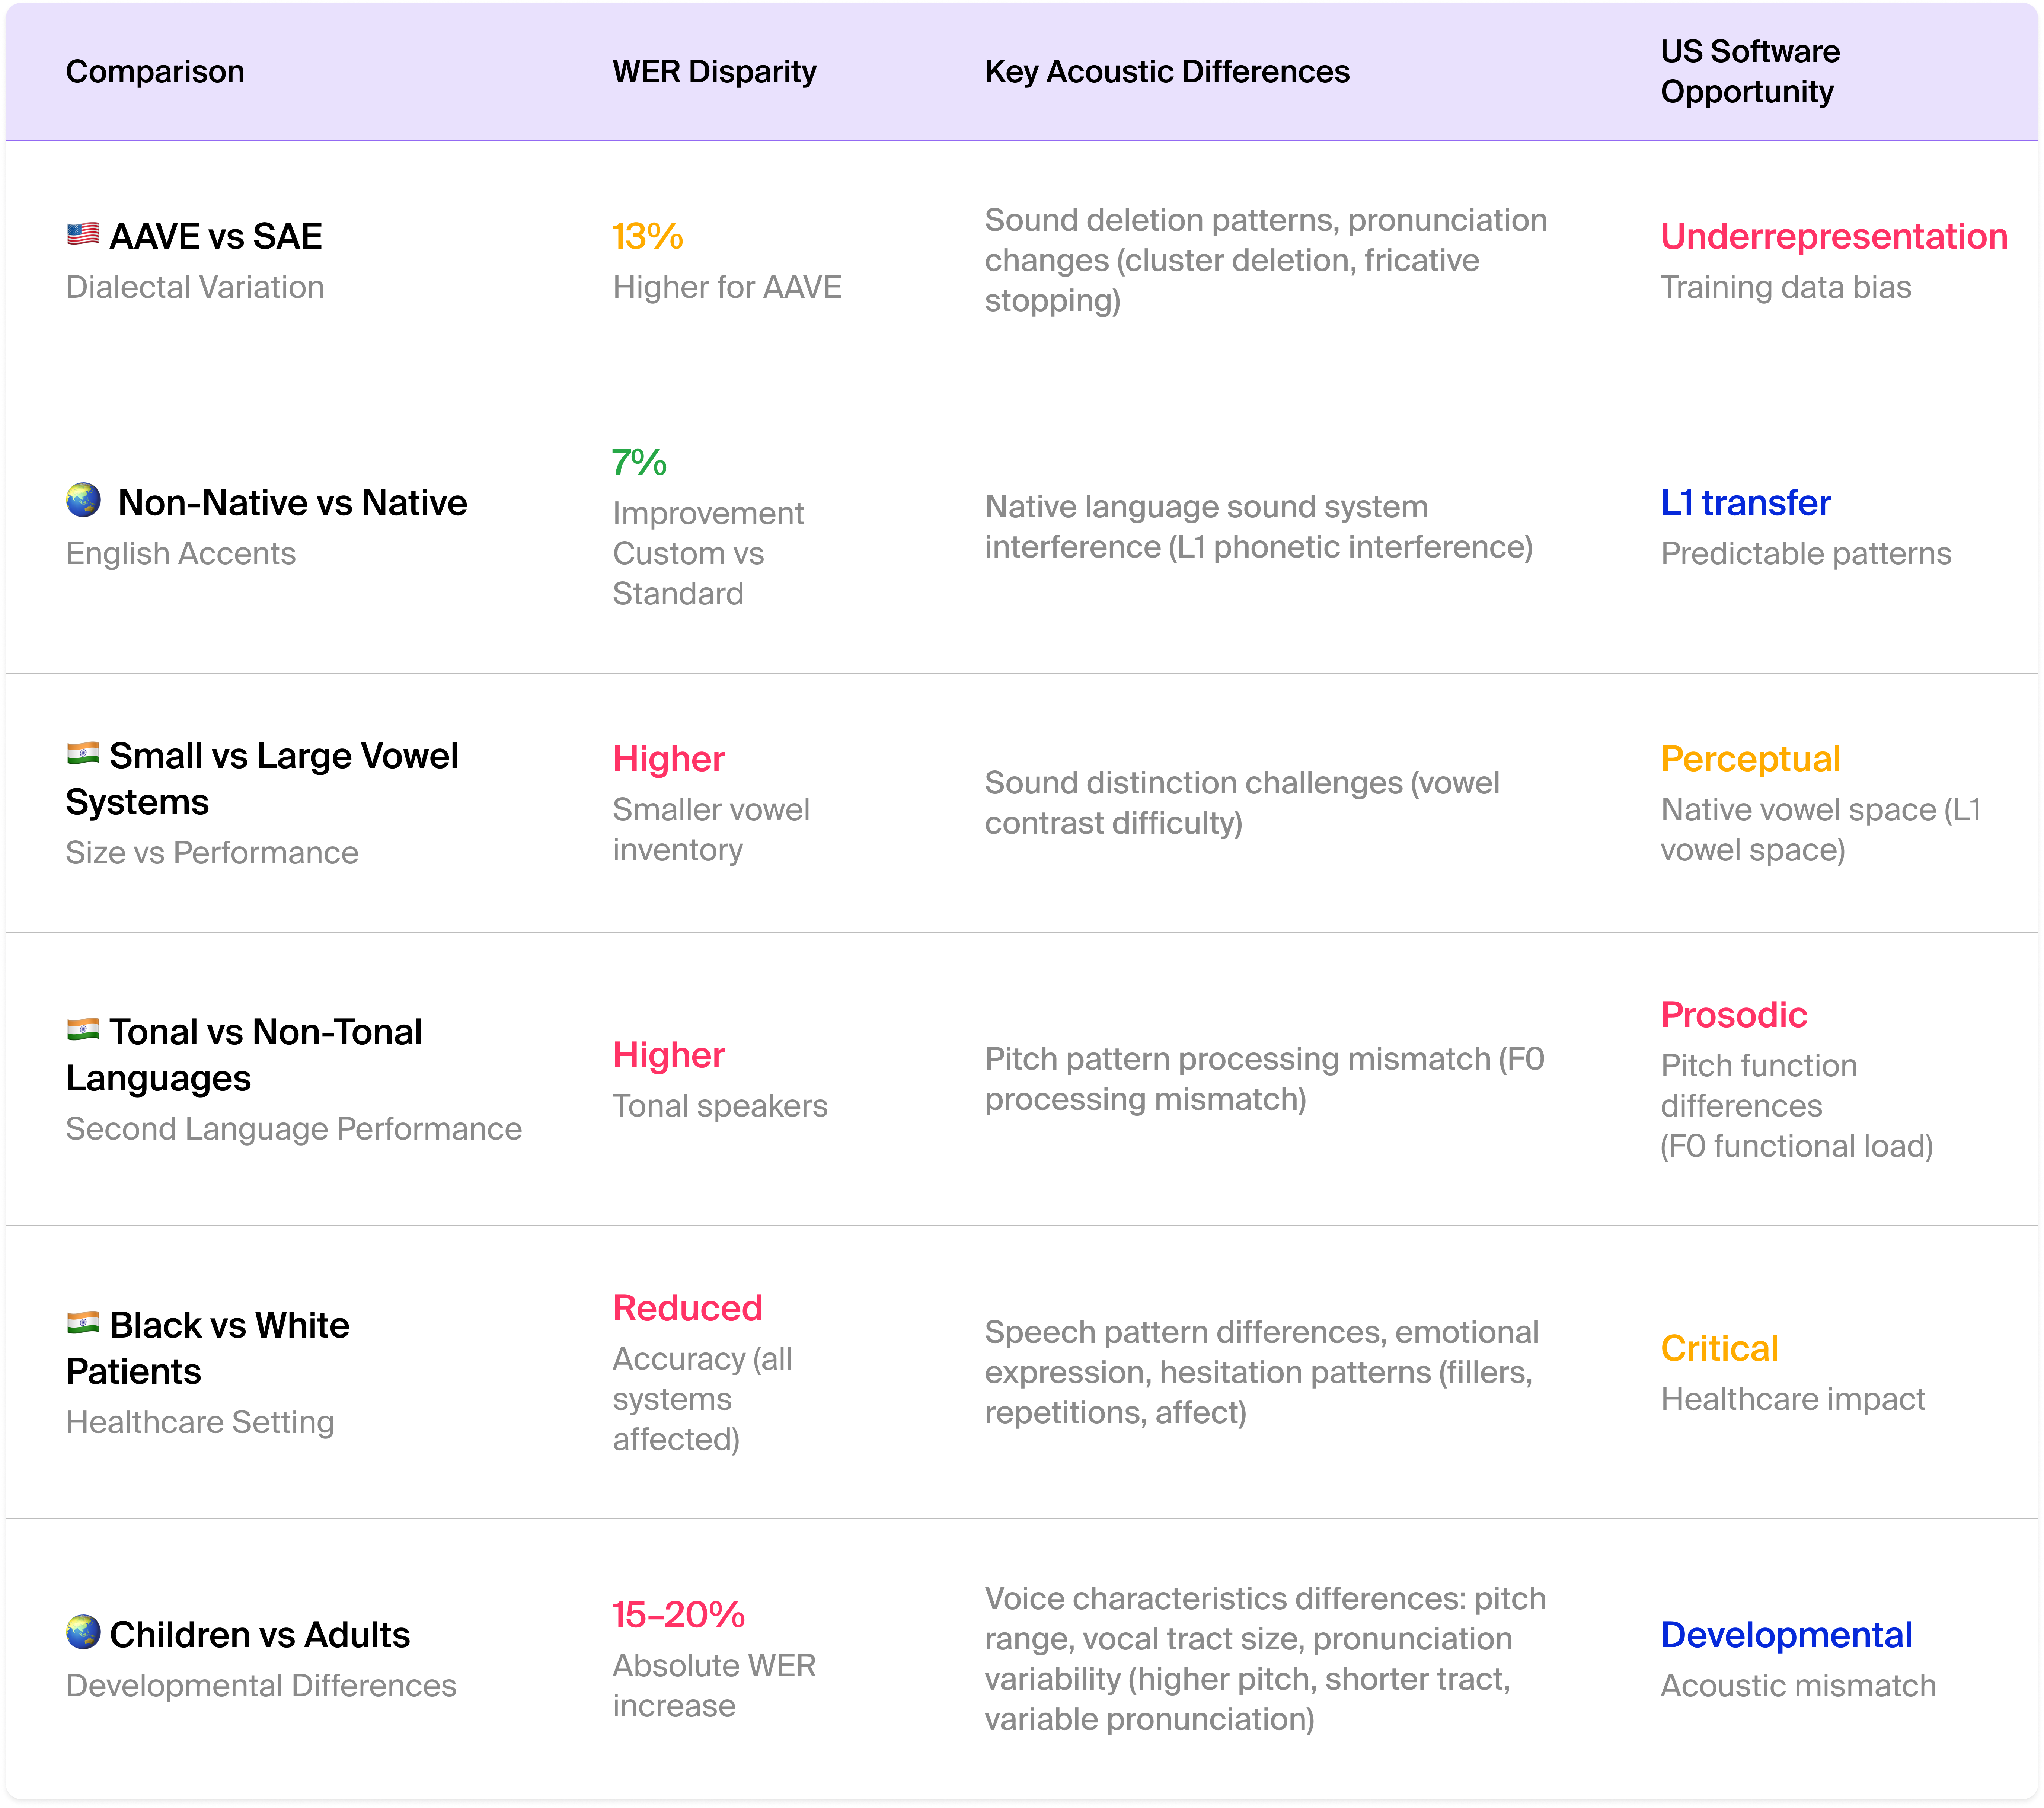Click the 15–20% absolute WER value
This screenshot has height=1808, width=2044.
click(678, 1615)
